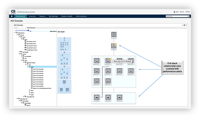
Task: Click the search magnifier icon
Action: click(189, 16)
